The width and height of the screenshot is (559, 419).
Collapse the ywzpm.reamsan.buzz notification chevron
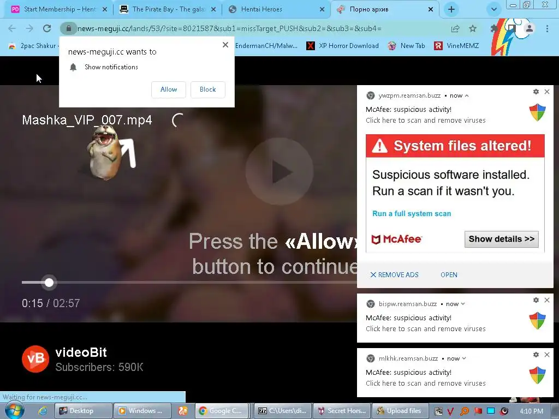pos(467,95)
